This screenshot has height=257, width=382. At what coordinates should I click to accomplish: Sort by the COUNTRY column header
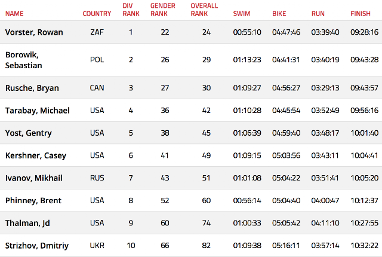(x=97, y=14)
